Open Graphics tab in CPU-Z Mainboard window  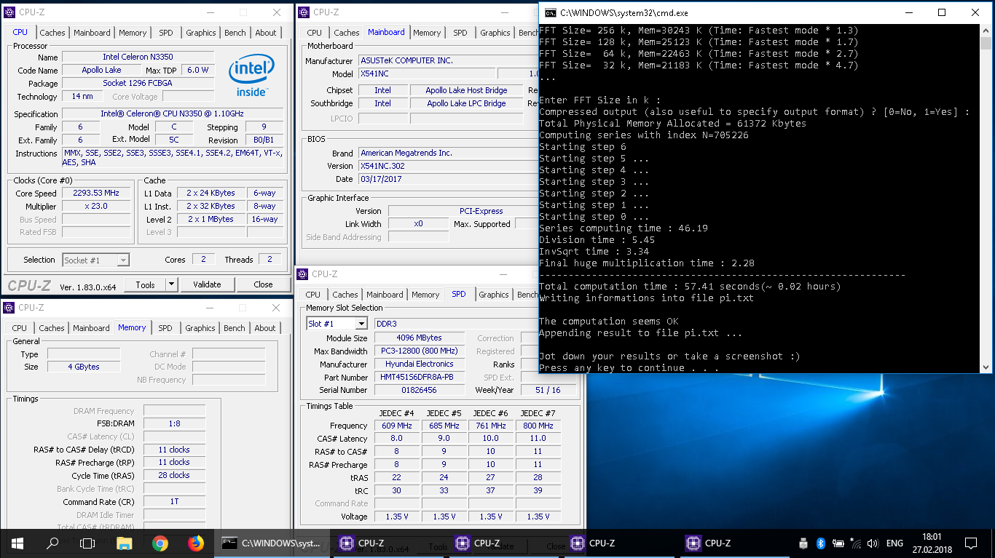495,33
